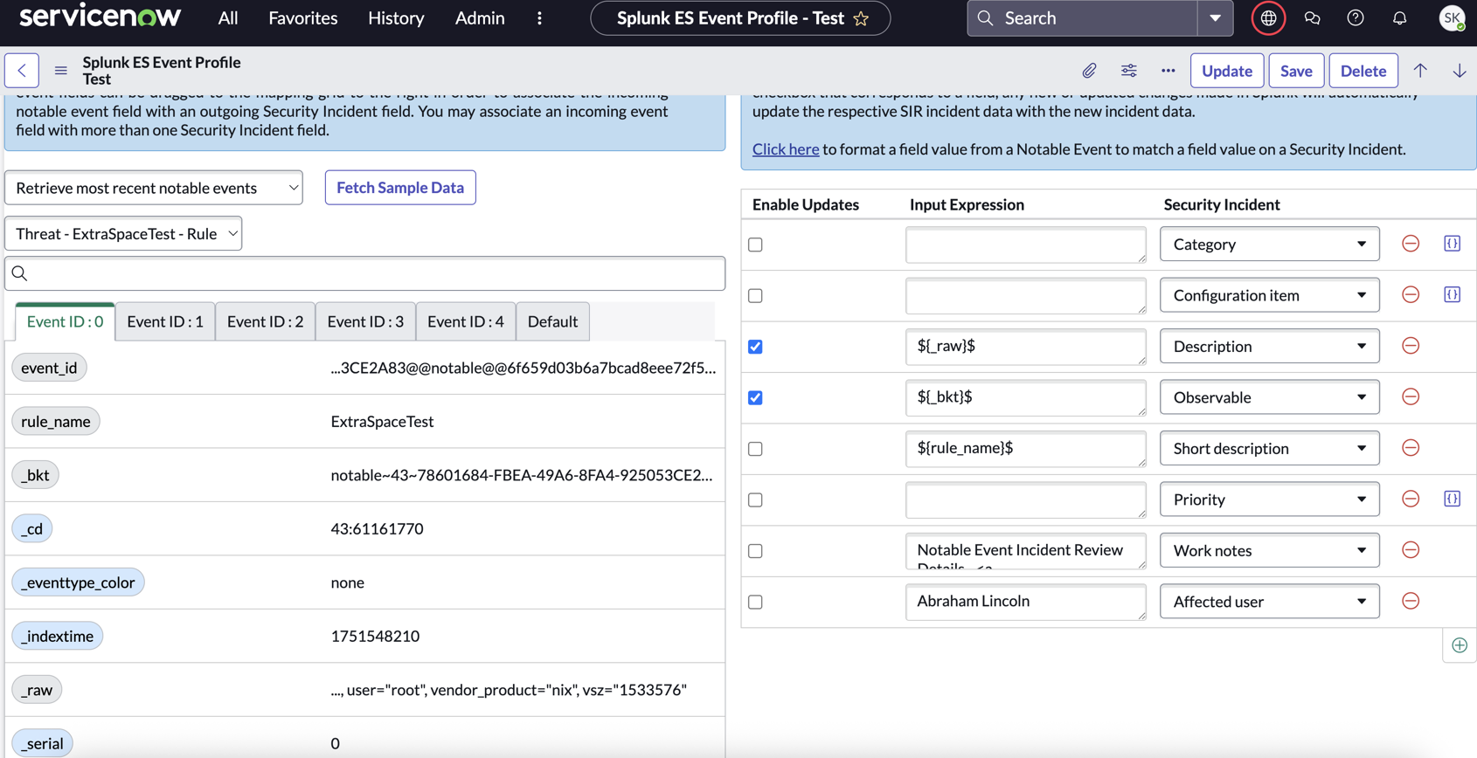
Task: Open the Category security incident dropdown
Action: pyautogui.click(x=1269, y=245)
